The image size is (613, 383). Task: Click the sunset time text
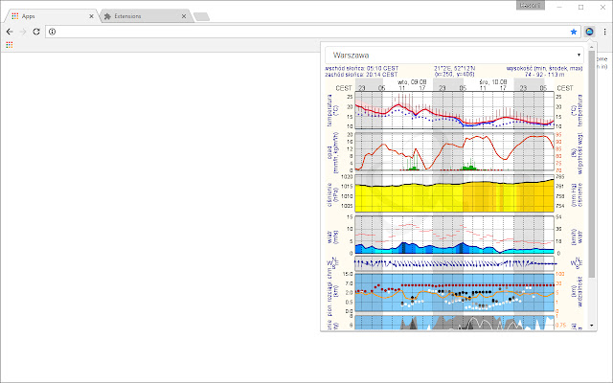[x=361, y=75]
